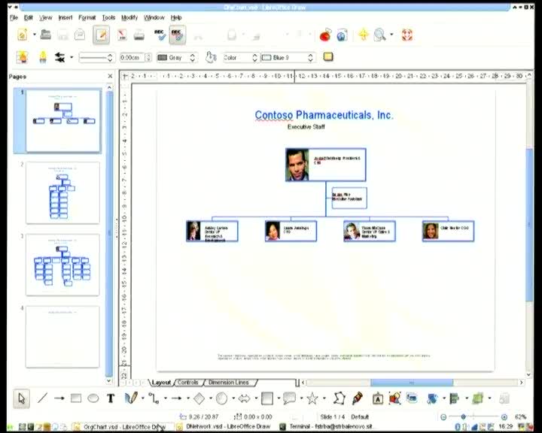Screen dimensions: 542x433
Task: Open the New document dropdown arrow
Action: coord(34,35)
